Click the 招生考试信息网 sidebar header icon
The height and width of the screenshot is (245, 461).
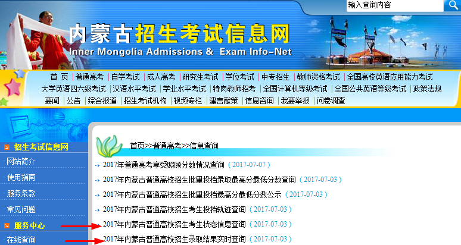(7, 146)
